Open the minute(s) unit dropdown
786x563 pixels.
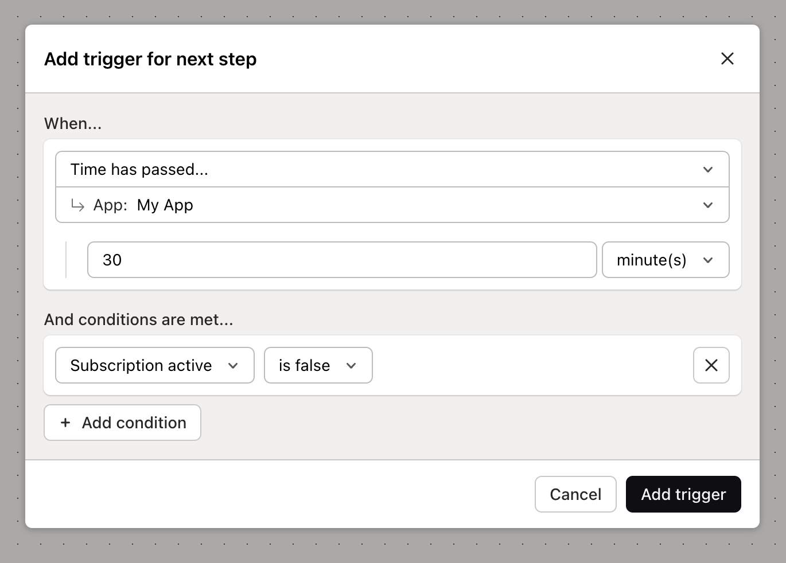coord(665,260)
